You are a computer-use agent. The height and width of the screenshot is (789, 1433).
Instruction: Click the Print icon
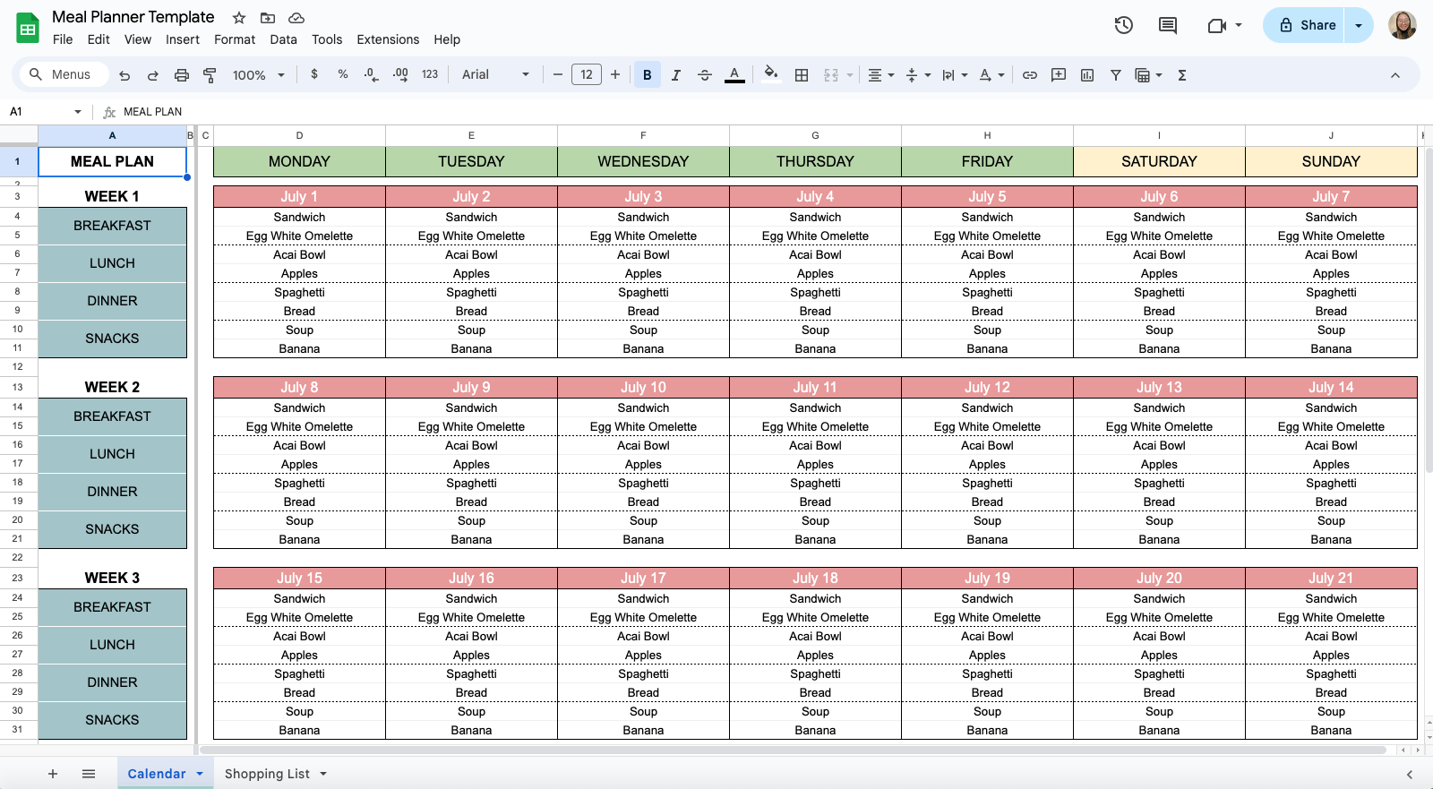pos(182,75)
